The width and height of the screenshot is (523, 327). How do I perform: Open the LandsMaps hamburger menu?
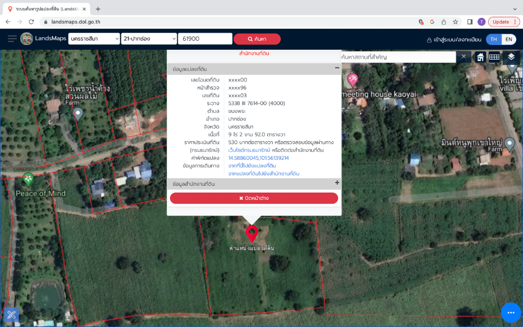pos(12,39)
